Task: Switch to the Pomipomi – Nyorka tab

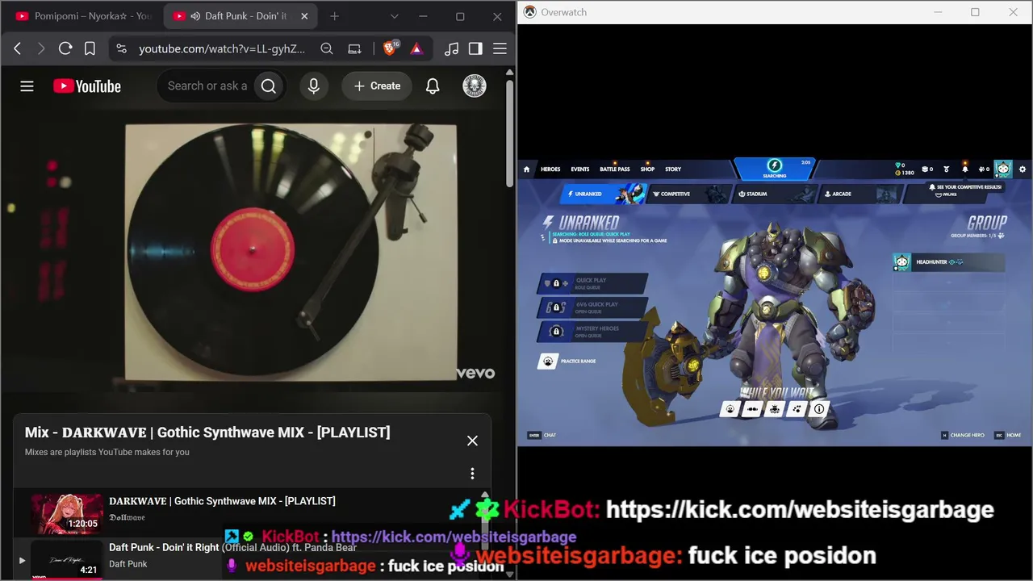Action: coord(83,16)
